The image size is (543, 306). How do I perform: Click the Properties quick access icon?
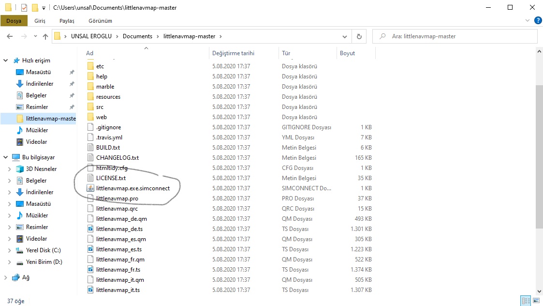[24, 8]
